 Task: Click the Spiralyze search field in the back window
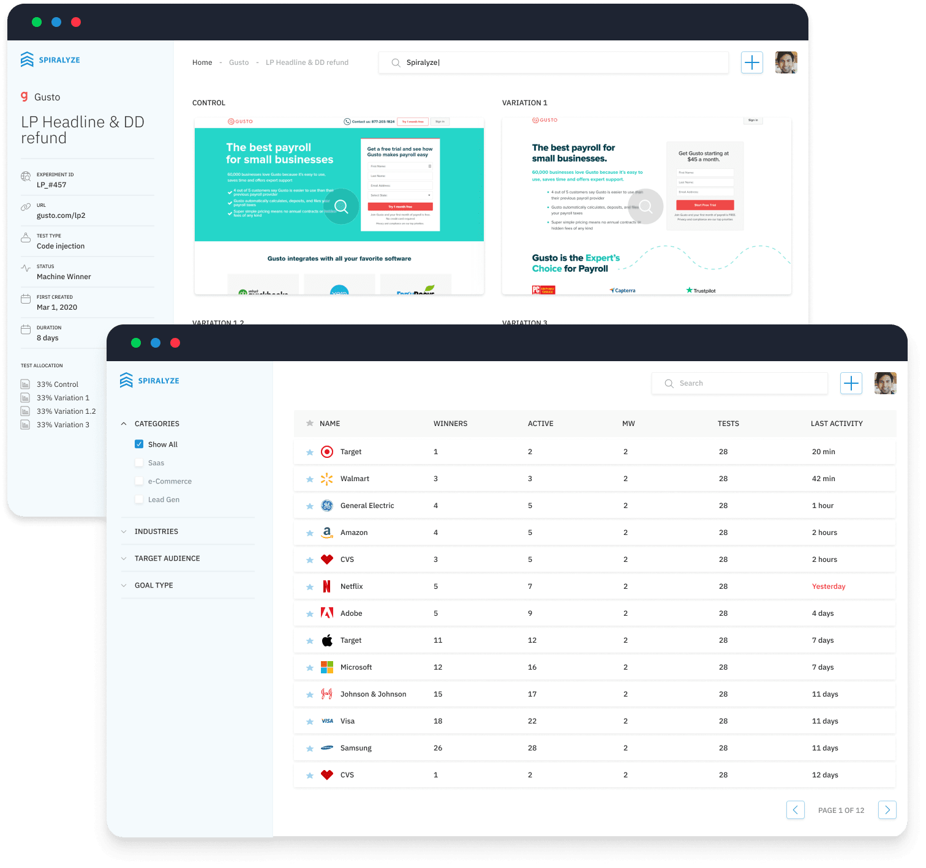point(554,62)
